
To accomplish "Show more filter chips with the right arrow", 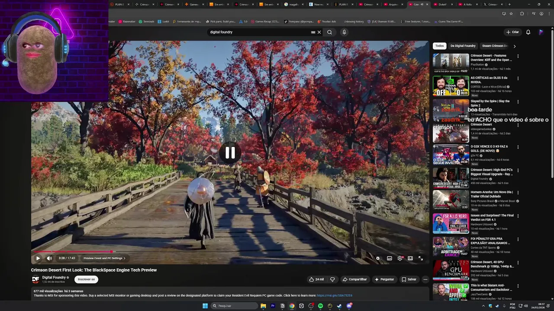I will [x=514, y=46].
